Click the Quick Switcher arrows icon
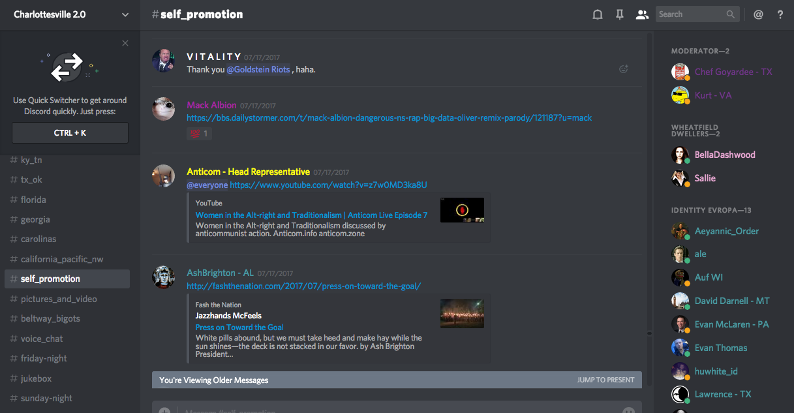Image resolution: width=794 pixels, height=413 pixels. pos(68,68)
